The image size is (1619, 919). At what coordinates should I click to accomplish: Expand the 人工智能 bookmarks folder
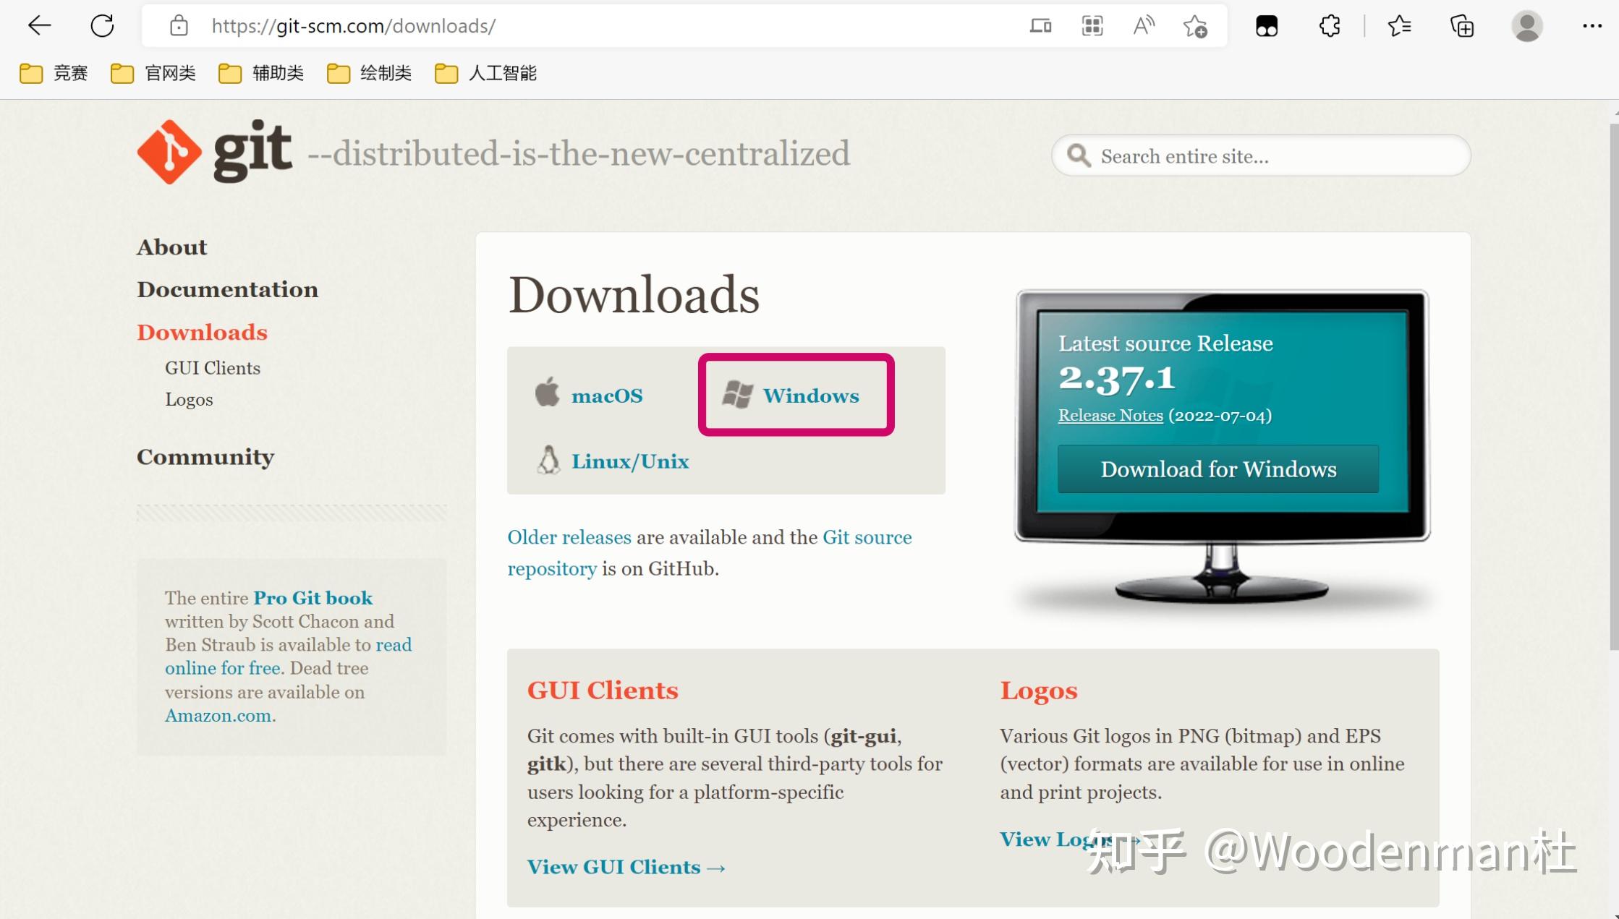485,73
